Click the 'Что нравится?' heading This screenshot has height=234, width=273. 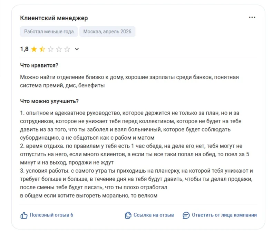(x=39, y=66)
